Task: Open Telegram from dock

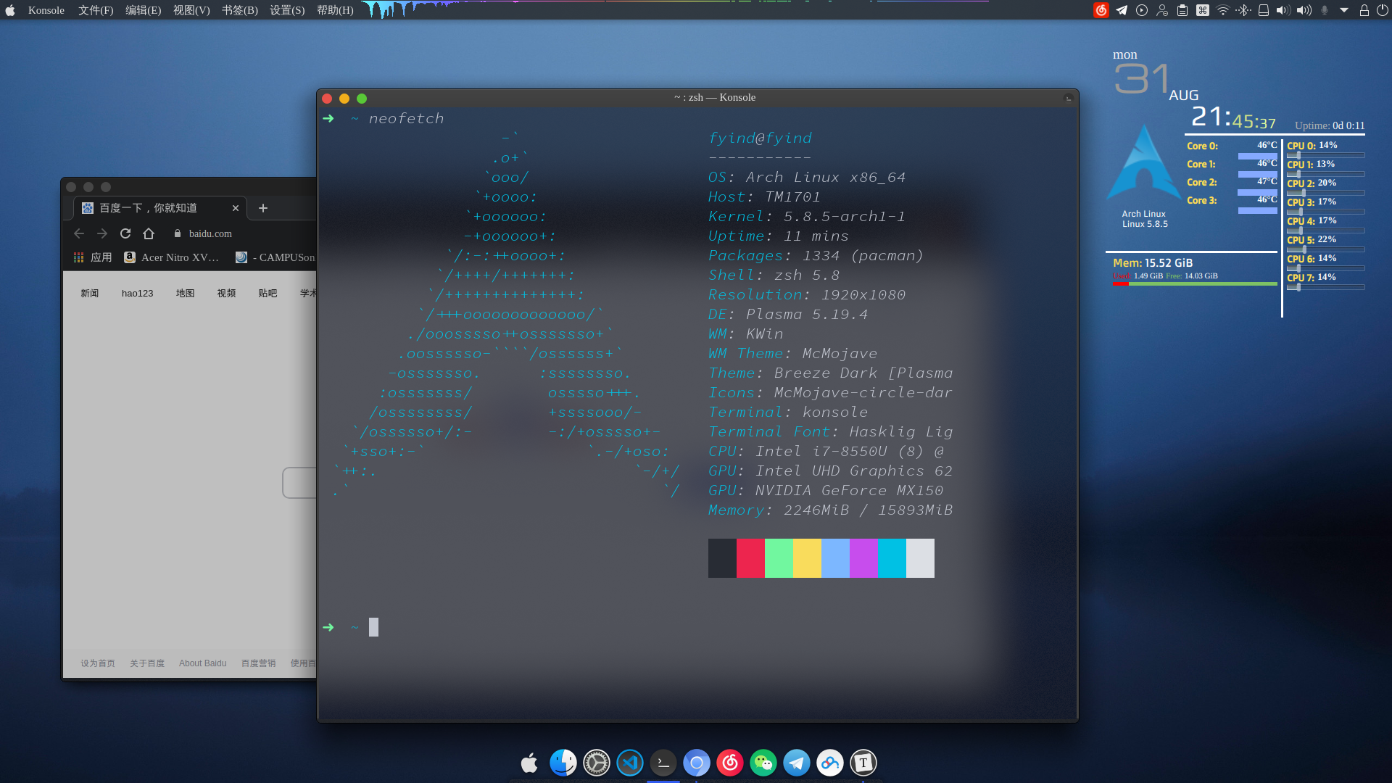Action: (x=797, y=763)
